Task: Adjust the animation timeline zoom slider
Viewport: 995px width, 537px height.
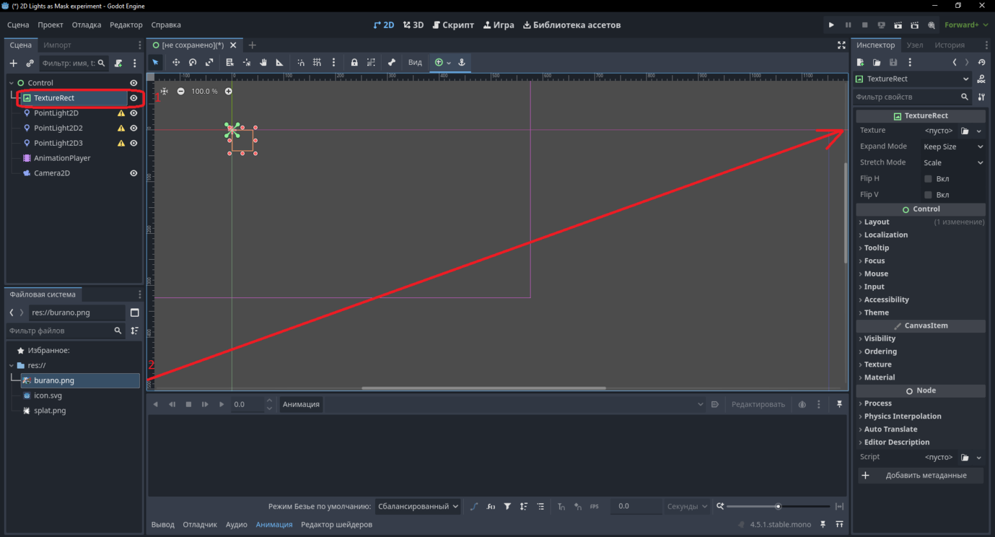Action: pyautogui.click(x=778, y=507)
